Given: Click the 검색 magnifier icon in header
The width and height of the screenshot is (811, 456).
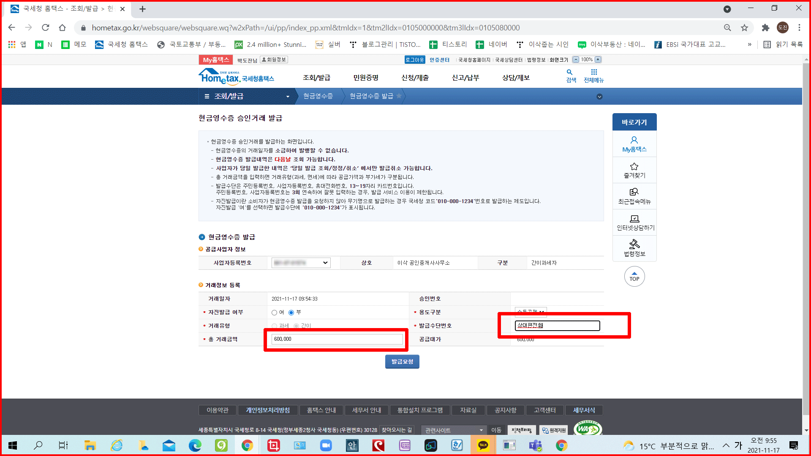Looking at the screenshot, I should 570,73.
